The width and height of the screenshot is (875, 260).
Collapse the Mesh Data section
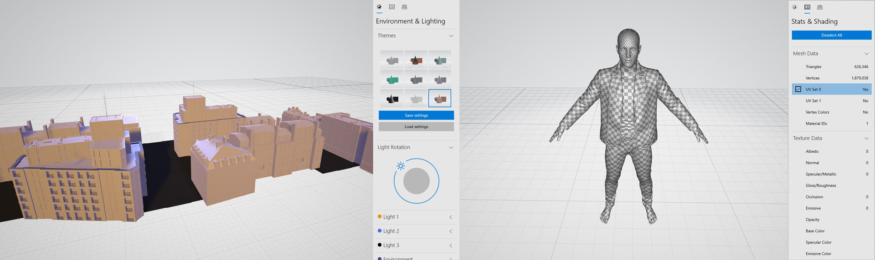866,54
